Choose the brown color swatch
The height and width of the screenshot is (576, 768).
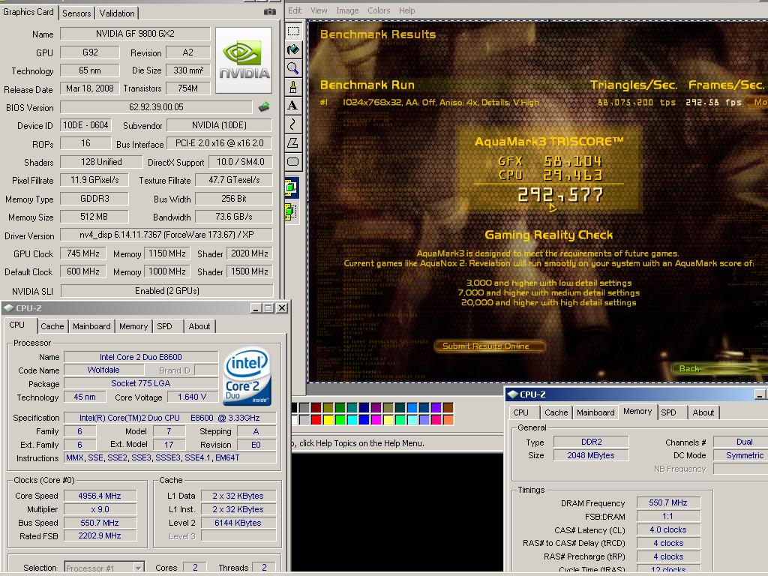448,407
